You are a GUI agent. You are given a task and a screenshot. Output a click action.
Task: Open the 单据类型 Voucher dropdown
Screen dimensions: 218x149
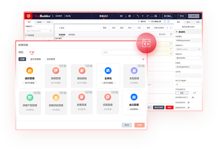click(x=188, y=49)
